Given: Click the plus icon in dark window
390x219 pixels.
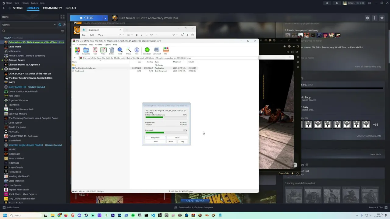Looking at the screenshot, I should [x=285, y=47].
